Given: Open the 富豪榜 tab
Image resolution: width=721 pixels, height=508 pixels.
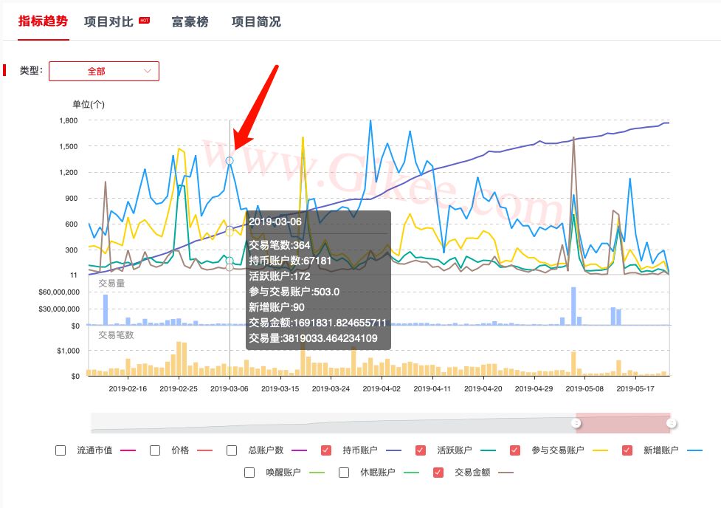Looking at the screenshot, I should (190, 21).
